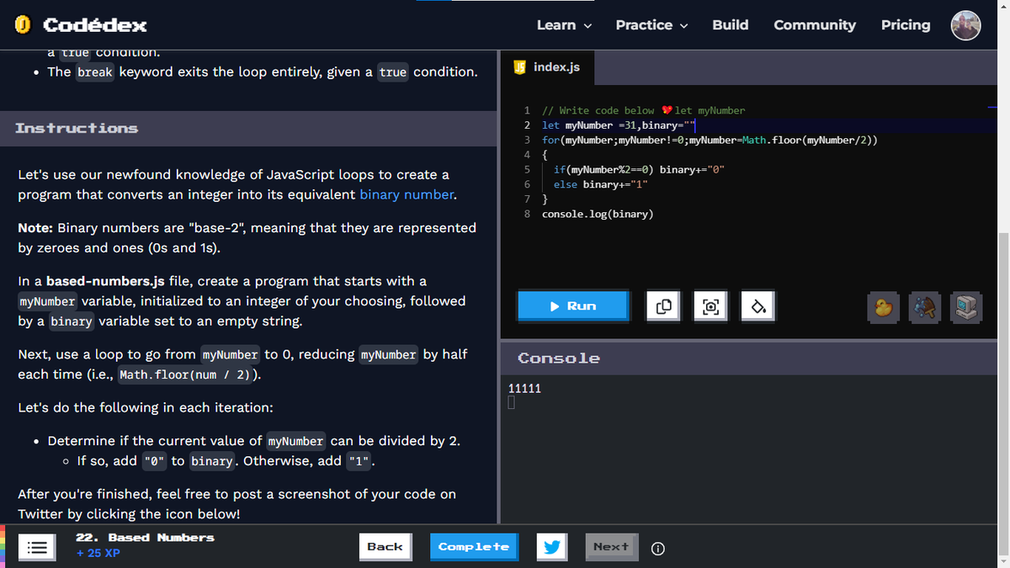Click the copy code icon
The width and height of the screenshot is (1010, 568).
[x=662, y=306]
